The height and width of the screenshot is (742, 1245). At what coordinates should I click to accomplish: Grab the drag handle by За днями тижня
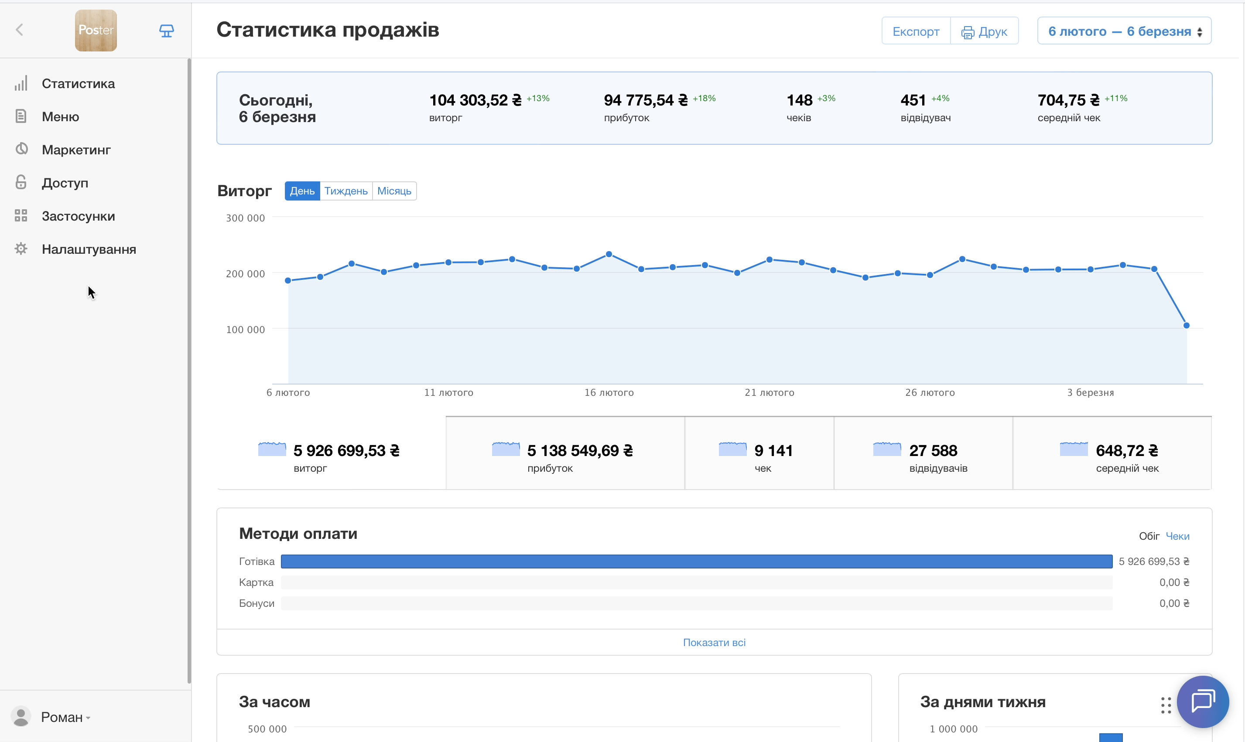1166,705
